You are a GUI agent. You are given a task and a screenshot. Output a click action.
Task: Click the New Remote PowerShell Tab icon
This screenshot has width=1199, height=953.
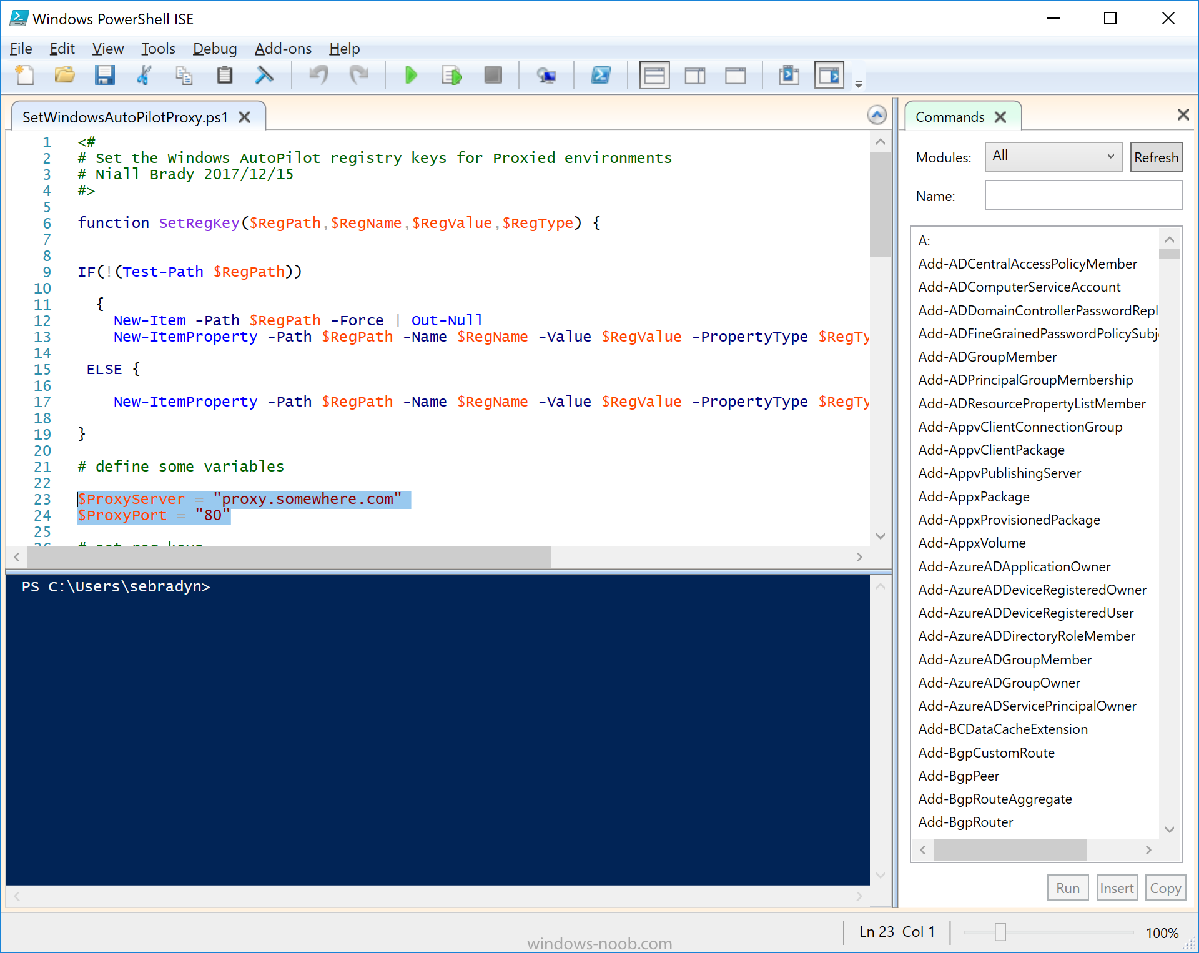point(546,76)
